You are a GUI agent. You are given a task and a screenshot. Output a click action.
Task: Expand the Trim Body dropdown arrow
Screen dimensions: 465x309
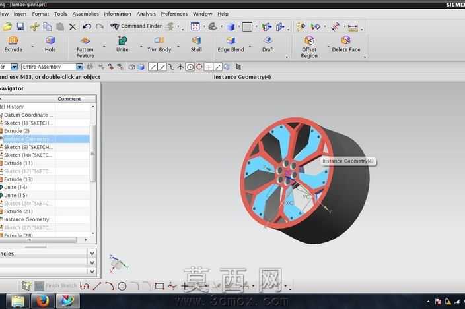pyautogui.click(x=178, y=47)
